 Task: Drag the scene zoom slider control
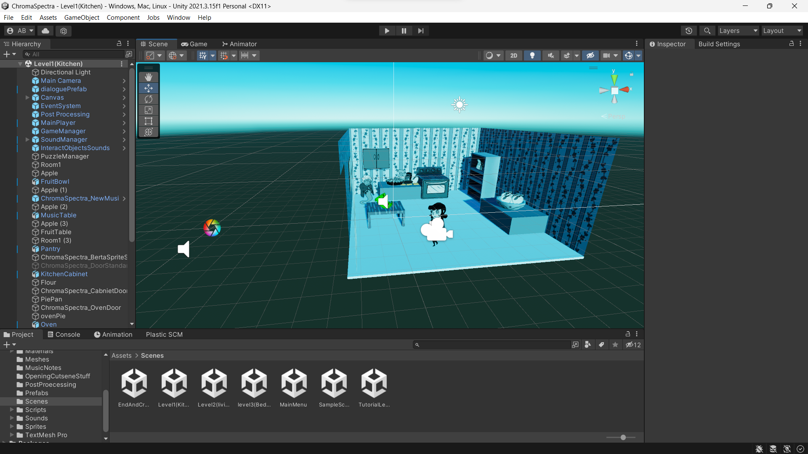(623, 437)
